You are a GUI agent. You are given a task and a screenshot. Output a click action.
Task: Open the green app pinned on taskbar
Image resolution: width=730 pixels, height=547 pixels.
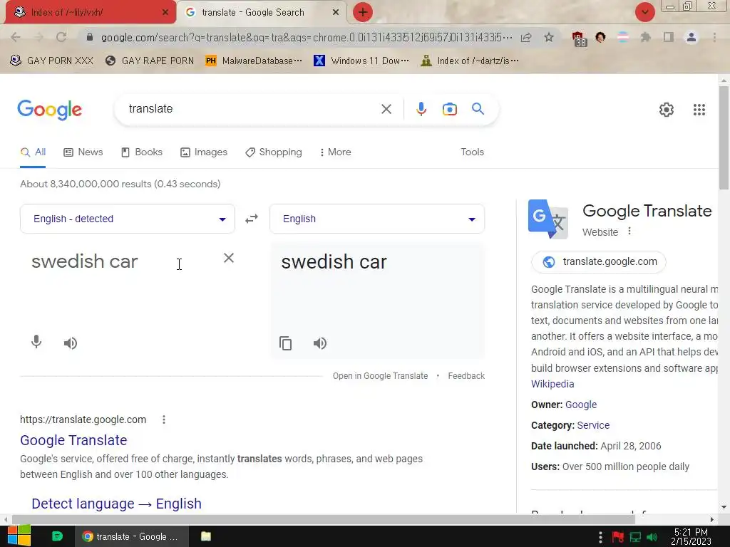pyautogui.click(x=57, y=536)
